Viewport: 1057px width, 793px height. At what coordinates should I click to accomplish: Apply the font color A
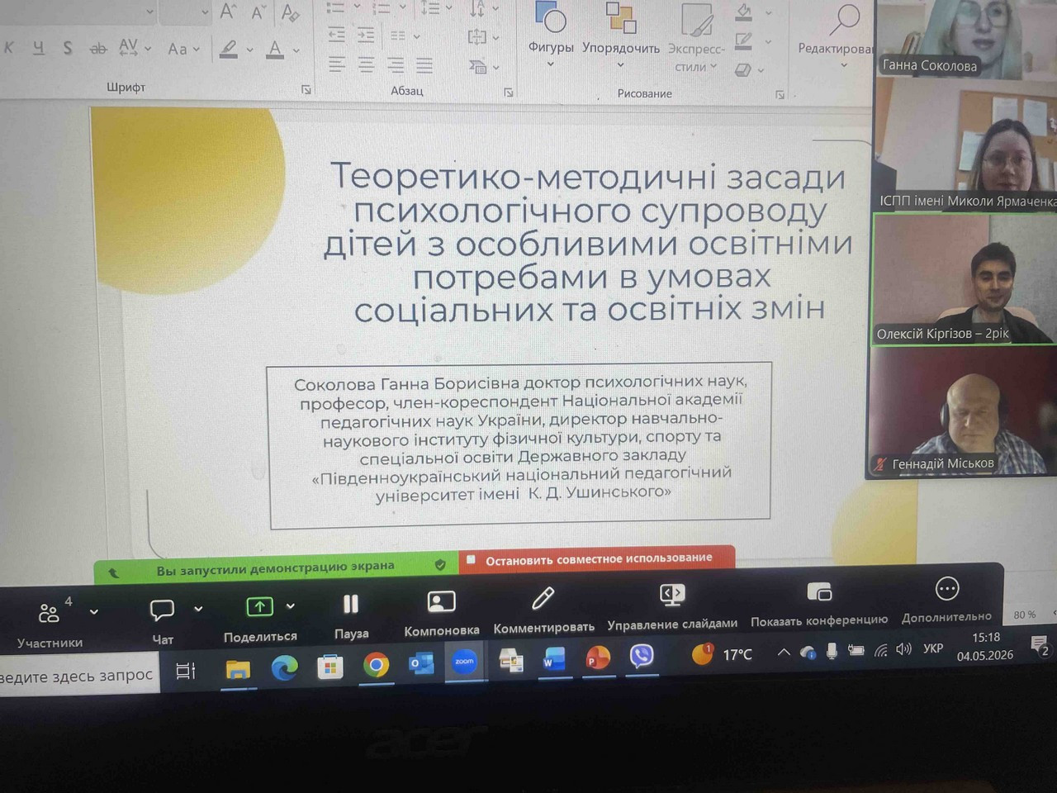click(275, 50)
